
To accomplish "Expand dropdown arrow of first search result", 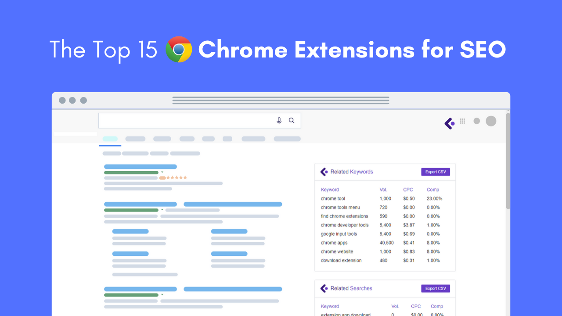I will pyautogui.click(x=162, y=172).
